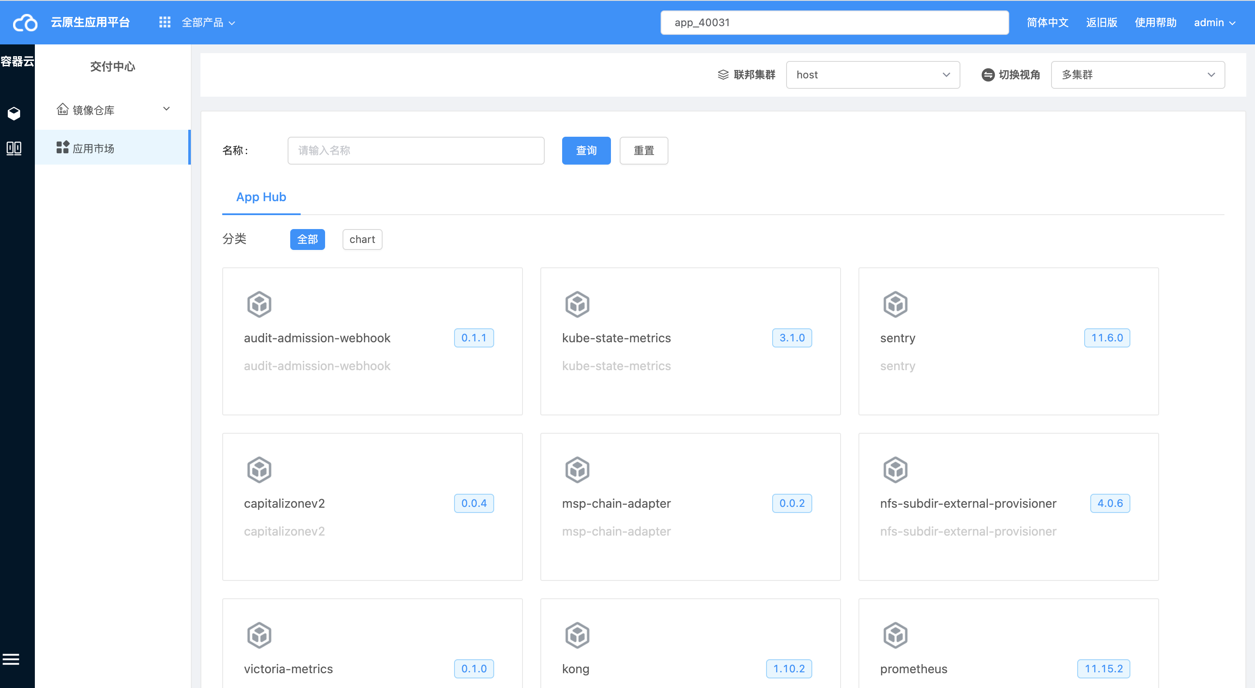The image size is (1255, 688).
Task: Click version tag 11.6.0
Action: point(1107,338)
